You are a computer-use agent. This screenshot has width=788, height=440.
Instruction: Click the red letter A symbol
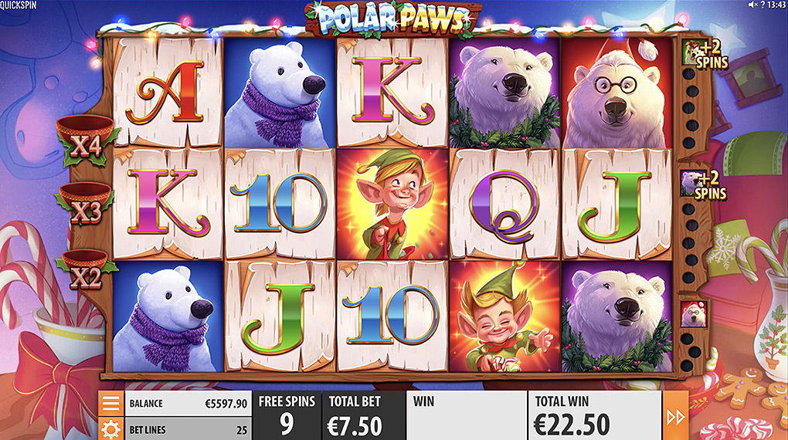click(167, 93)
